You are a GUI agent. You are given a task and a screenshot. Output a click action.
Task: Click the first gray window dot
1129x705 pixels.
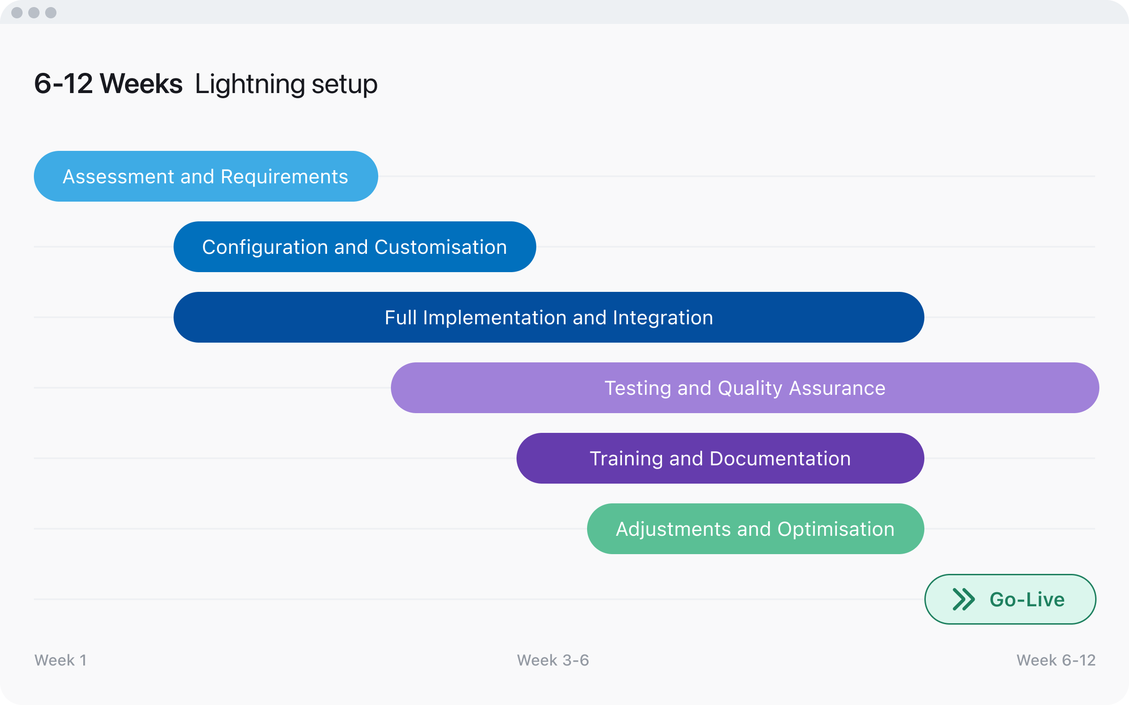point(17,13)
